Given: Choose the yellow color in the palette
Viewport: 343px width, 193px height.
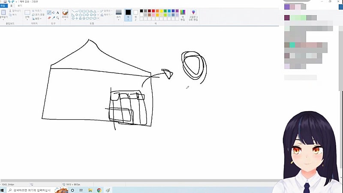Looking at the screenshot, I should (x=162, y=11).
